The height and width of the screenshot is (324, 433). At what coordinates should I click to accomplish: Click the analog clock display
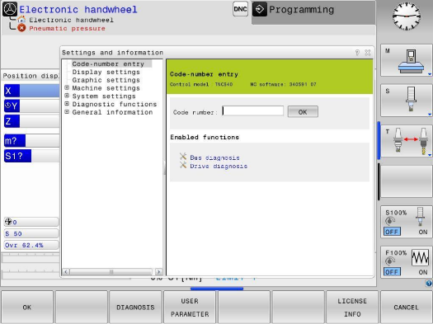(x=407, y=16)
